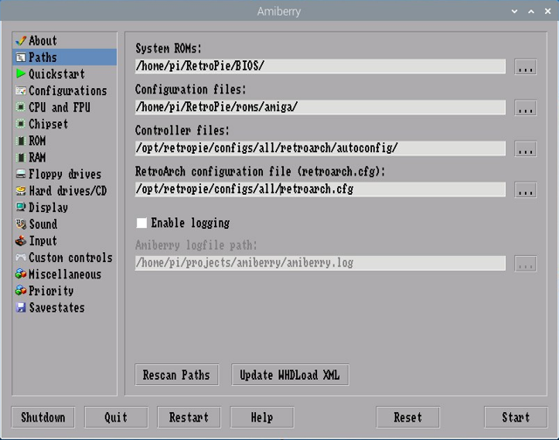Click the Floppy drives icon
This screenshot has height=440, width=559.
(x=21, y=174)
